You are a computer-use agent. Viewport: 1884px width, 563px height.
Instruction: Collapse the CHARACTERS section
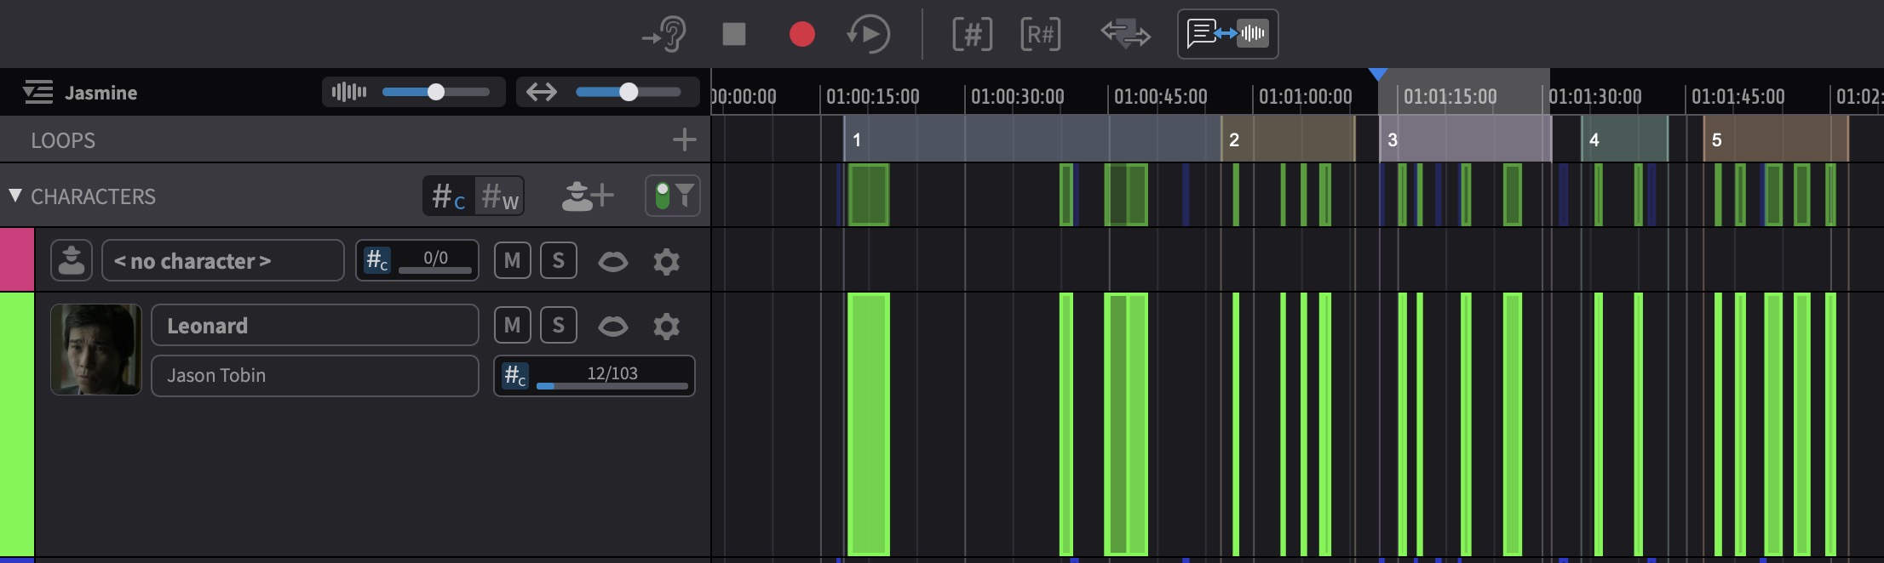(15, 196)
